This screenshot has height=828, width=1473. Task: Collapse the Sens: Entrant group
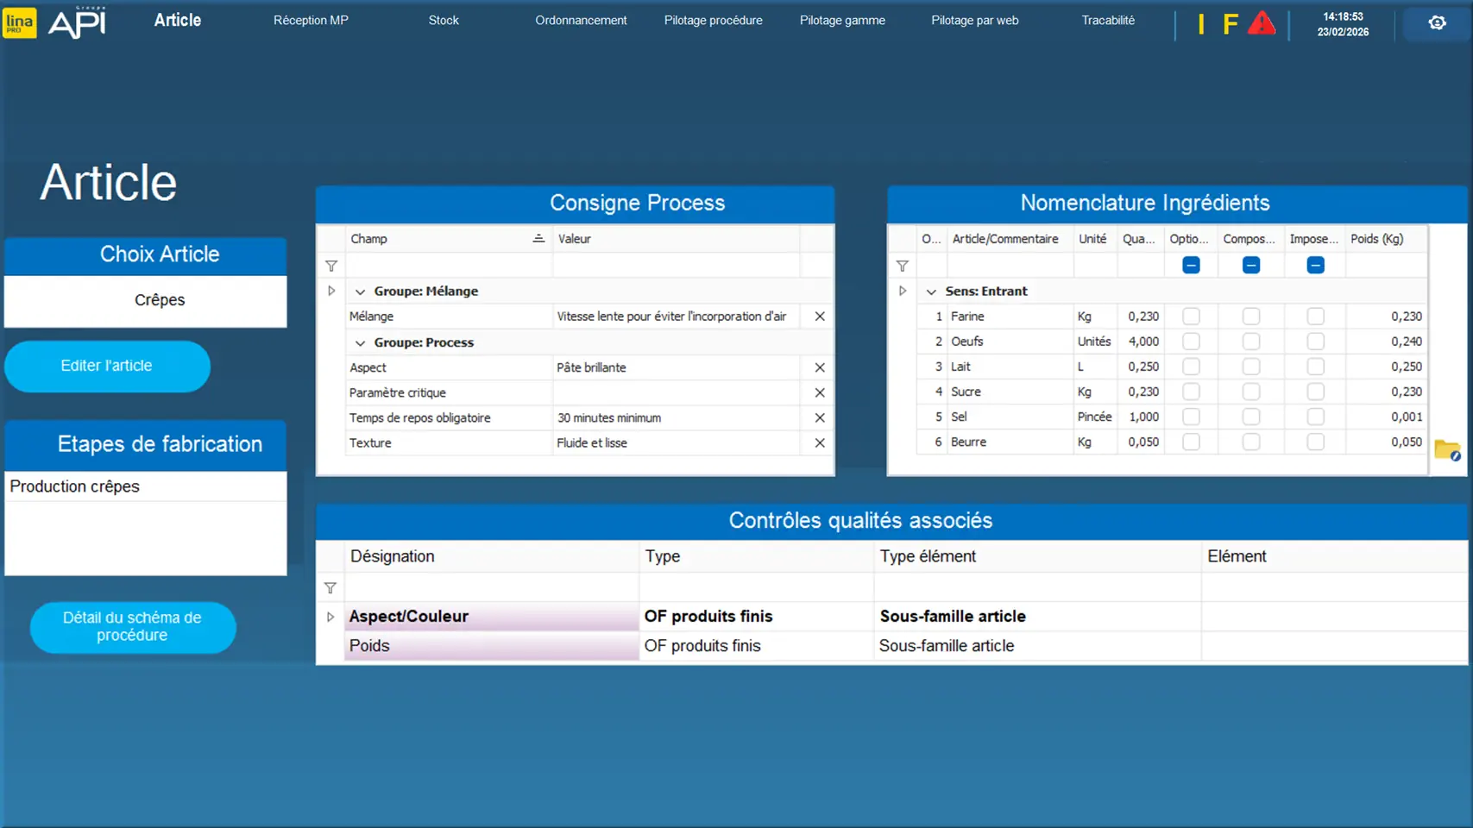[x=931, y=292]
